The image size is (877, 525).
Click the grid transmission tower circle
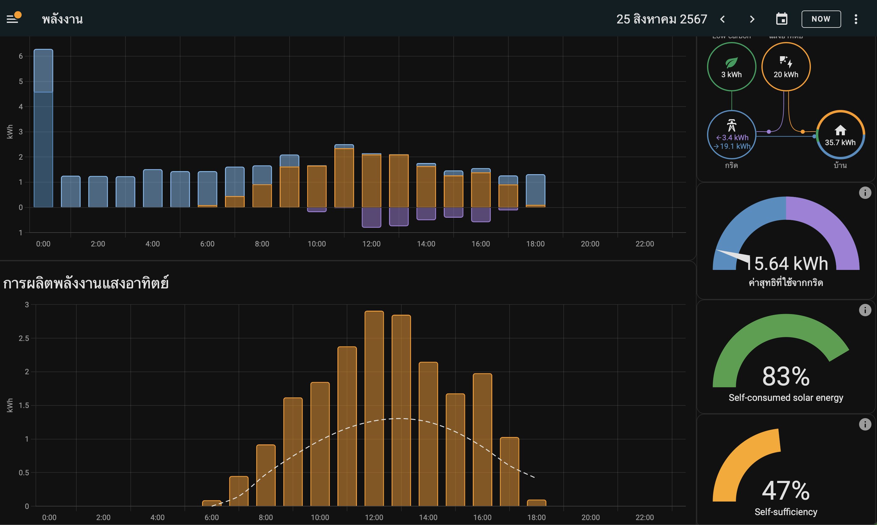click(x=731, y=134)
